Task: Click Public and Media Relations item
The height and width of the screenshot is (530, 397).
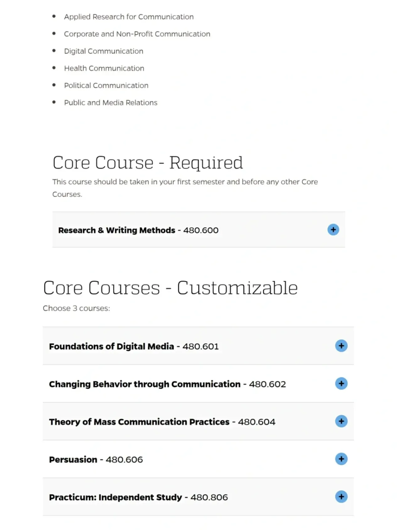Action: pos(110,103)
